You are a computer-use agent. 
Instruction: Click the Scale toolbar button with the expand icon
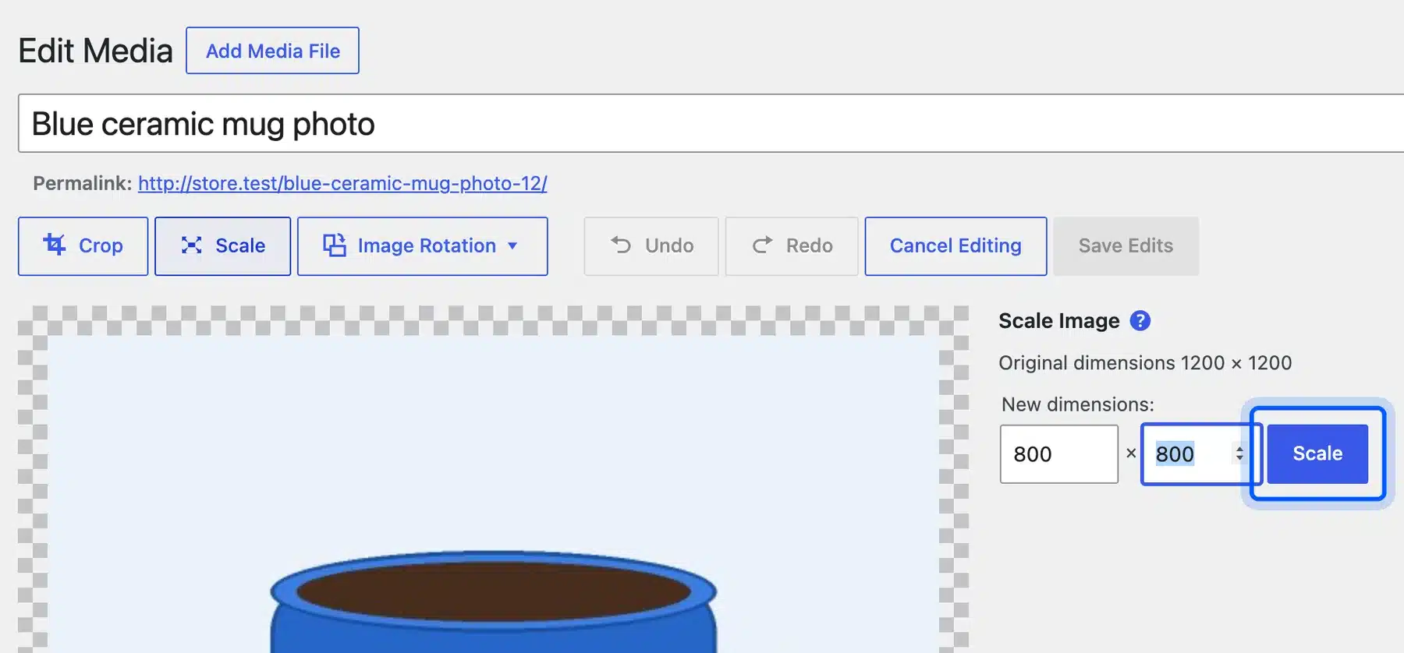[x=222, y=245]
